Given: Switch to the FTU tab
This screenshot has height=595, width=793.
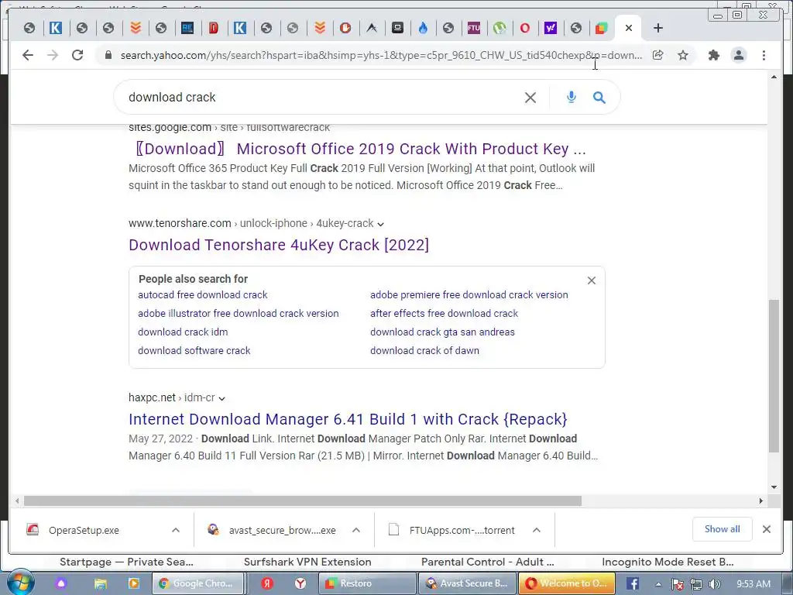Looking at the screenshot, I should [474, 28].
